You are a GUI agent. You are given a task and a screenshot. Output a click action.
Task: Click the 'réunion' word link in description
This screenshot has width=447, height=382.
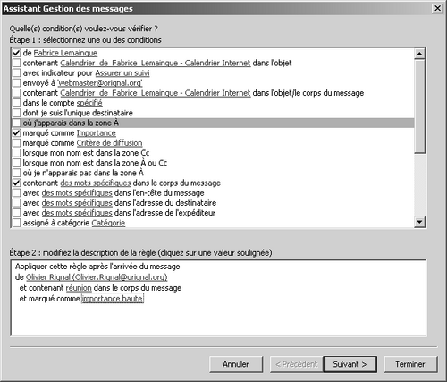click(79, 288)
